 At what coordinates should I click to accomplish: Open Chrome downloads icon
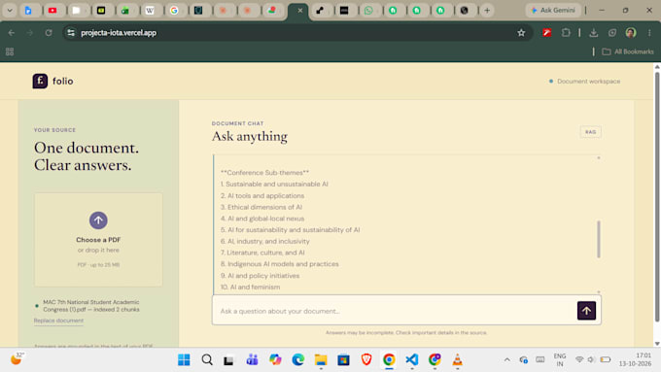594,33
